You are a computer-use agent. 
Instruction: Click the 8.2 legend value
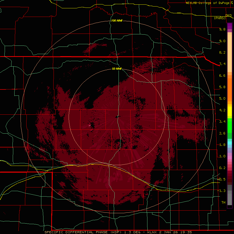pos(222,52)
